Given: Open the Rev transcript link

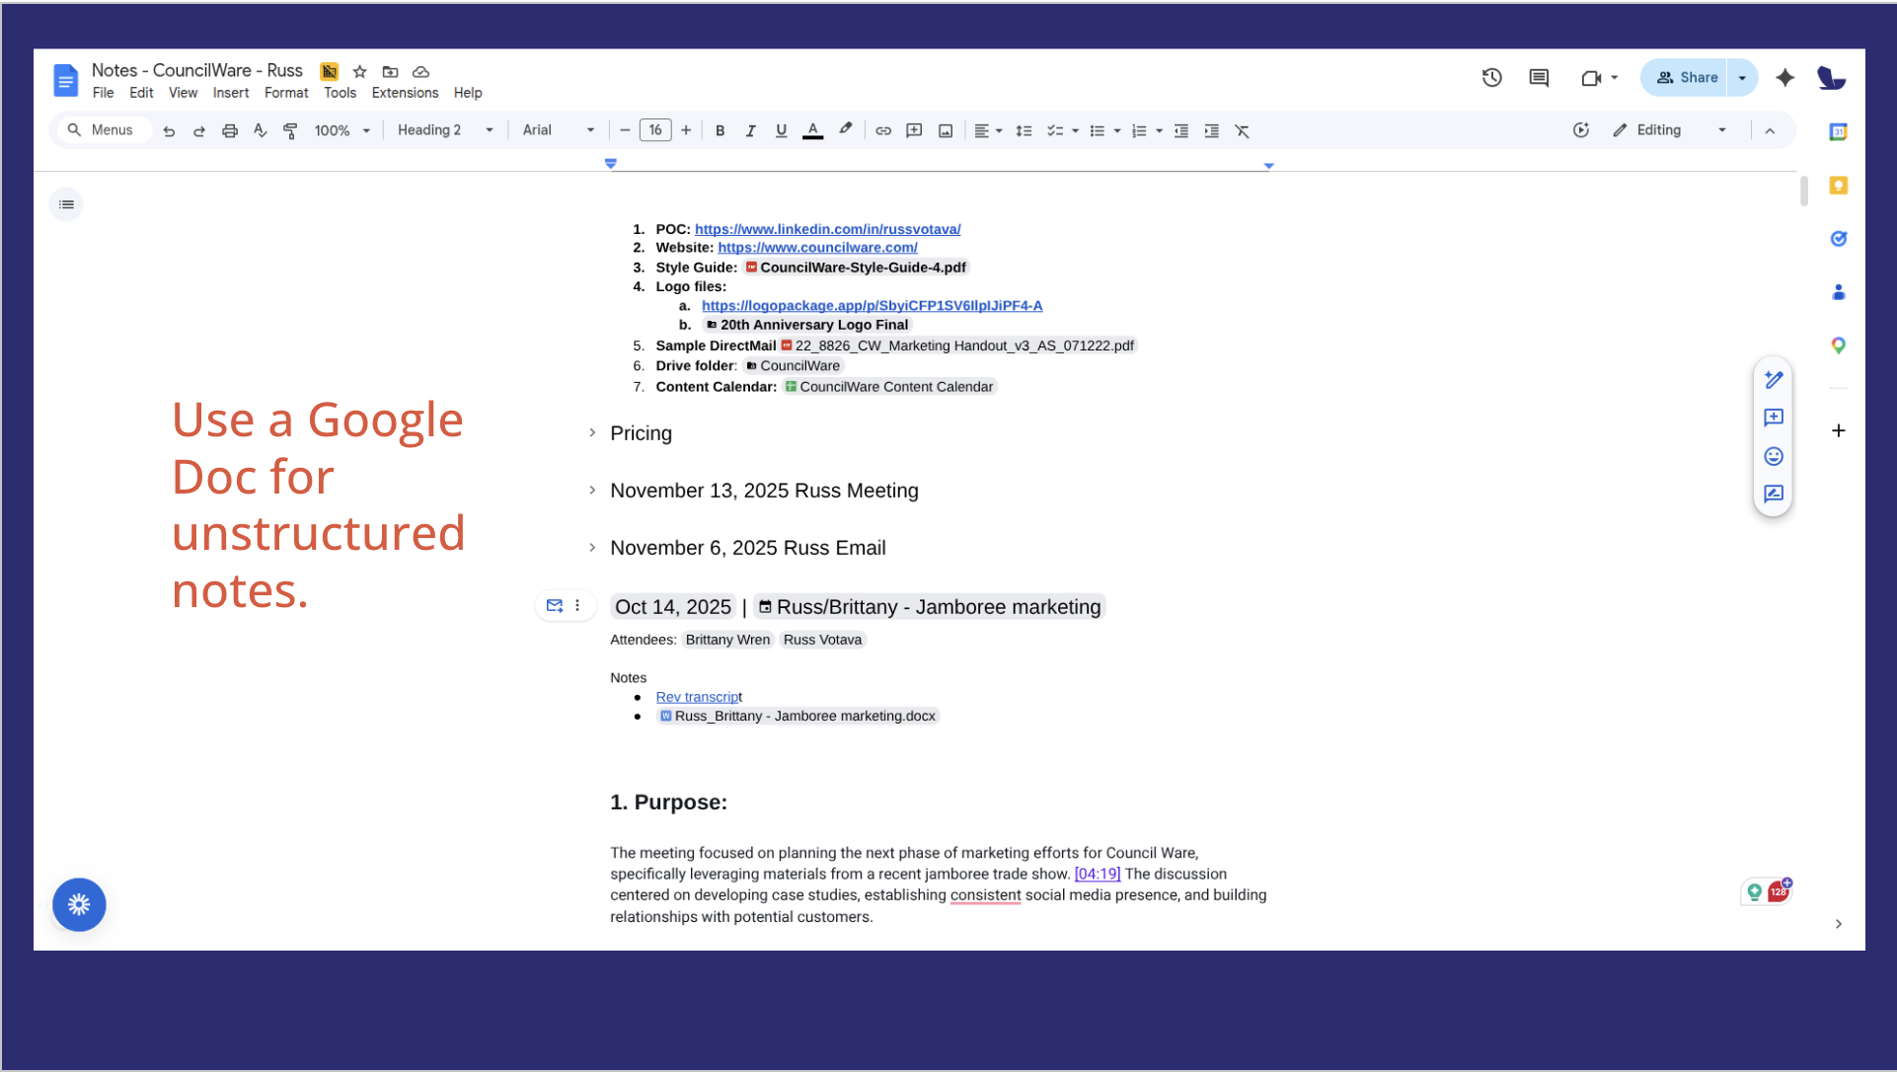Looking at the screenshot, I should [x=699, y=697].
